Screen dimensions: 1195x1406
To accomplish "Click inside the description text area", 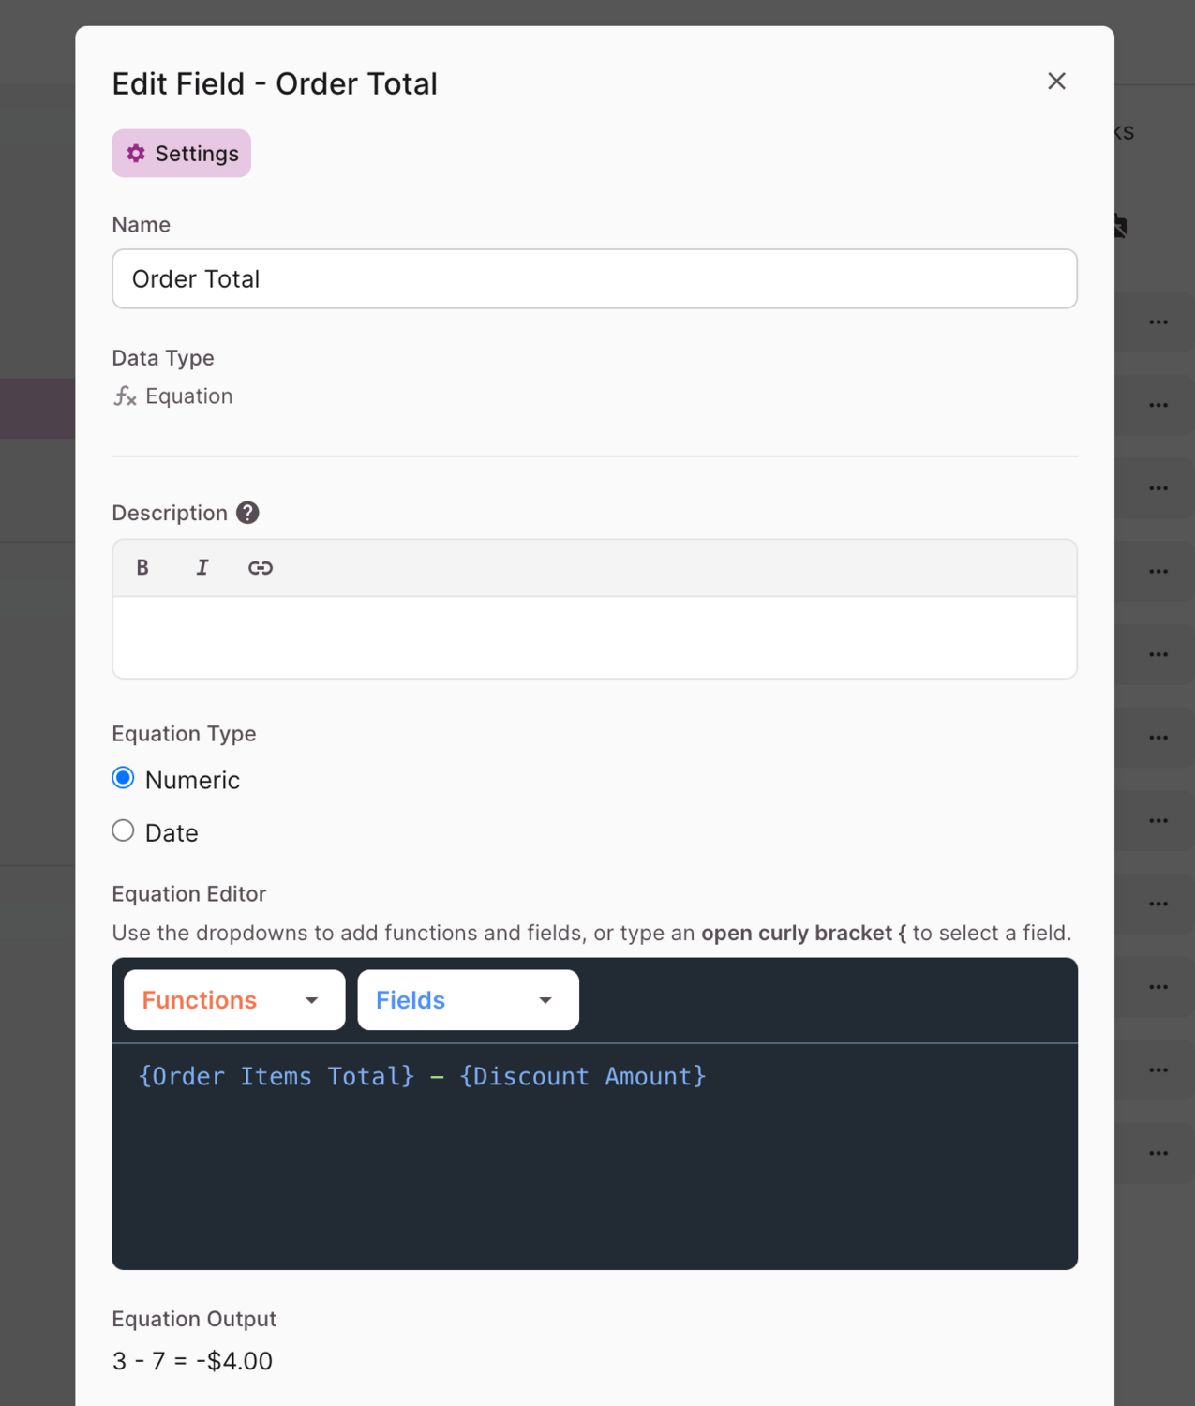I will (594, 636).
